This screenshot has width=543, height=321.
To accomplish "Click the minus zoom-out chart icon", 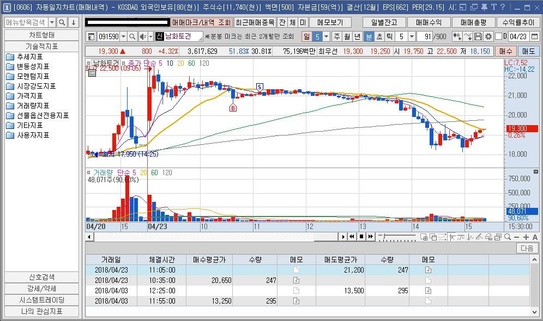I will [x=517, y=237].
